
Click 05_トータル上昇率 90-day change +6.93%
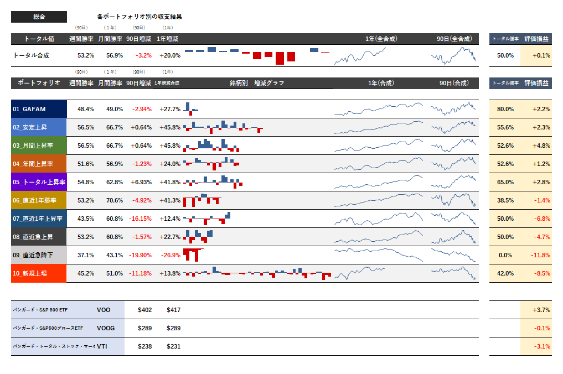(x=141, y=183)
